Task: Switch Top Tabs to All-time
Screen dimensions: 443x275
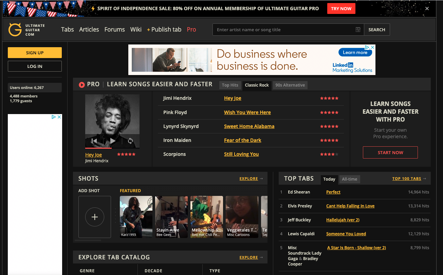Action: point(350,179)
